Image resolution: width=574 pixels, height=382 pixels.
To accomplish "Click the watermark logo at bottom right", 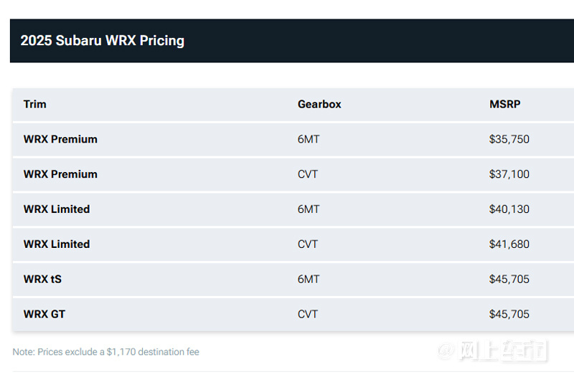I will click(x=492, y=350).
